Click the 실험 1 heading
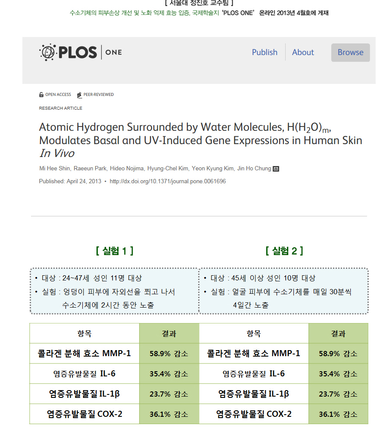 point(115,251)
